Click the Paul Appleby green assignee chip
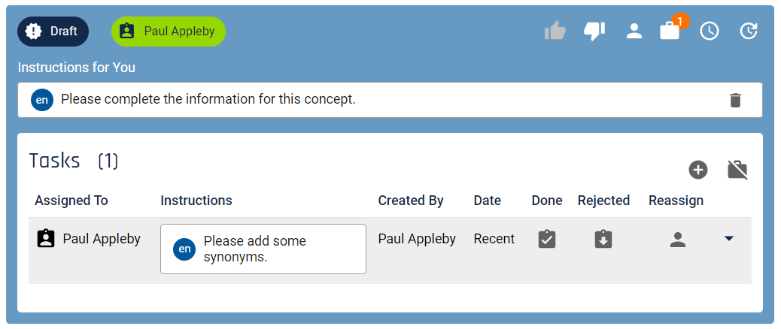 coord(169,32)
